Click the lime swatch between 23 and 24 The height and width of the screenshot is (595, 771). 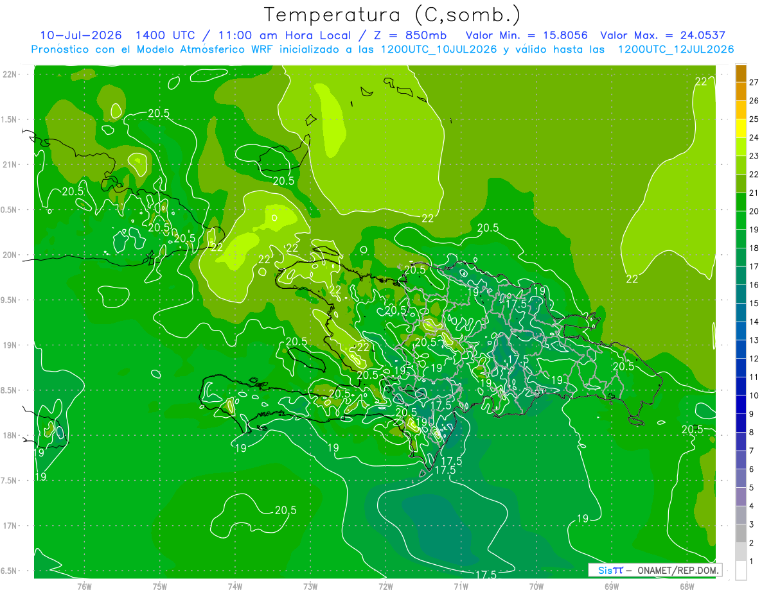(x=741, y=147)
